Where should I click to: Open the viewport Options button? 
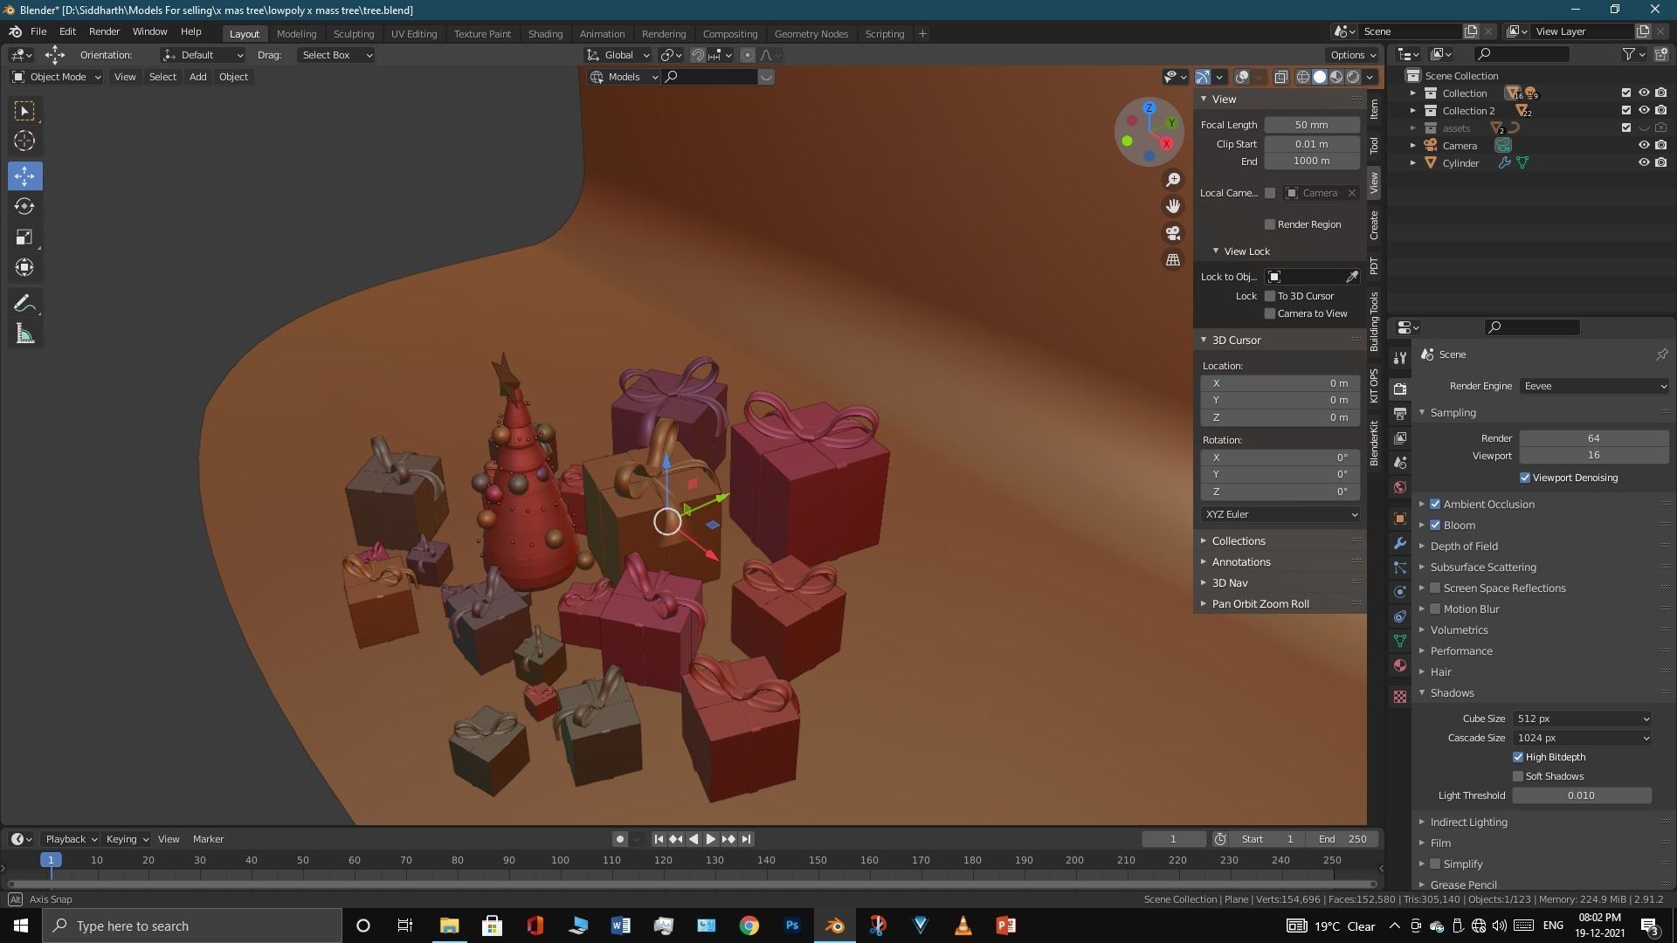point(1353,55)
